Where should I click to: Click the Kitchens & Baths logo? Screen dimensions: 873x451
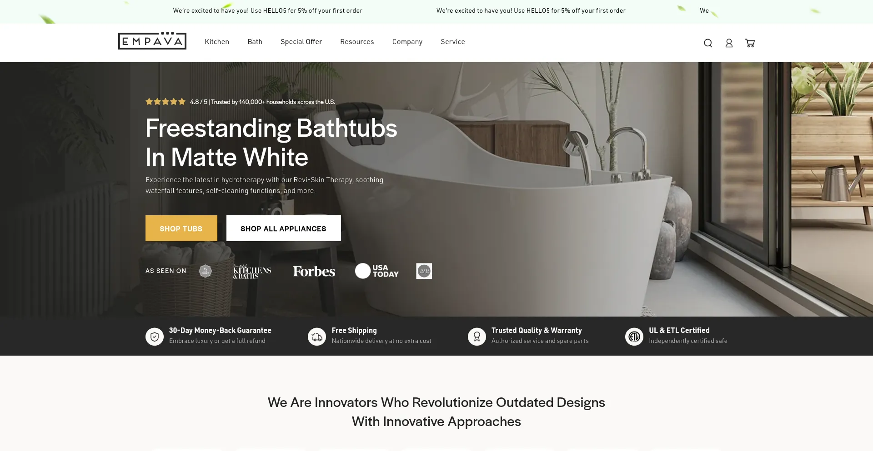(x=252, y=272)
